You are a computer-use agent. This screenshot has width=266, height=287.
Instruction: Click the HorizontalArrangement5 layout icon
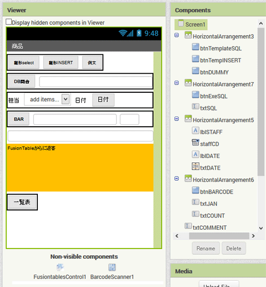188,119
